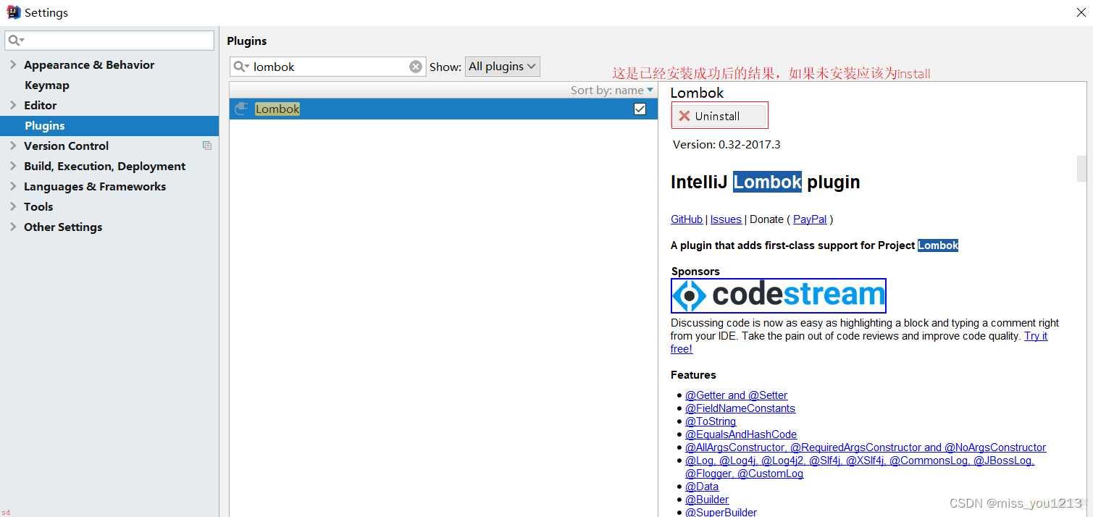Open the @EqualsAndHashCode link
The image size is (1093, 517).
[741, 434]
